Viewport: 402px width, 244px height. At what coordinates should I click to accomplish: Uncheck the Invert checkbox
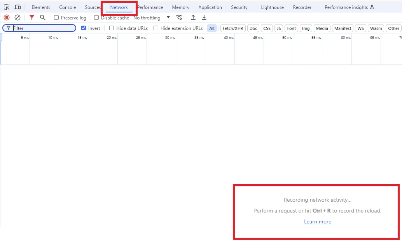[84, 28]
